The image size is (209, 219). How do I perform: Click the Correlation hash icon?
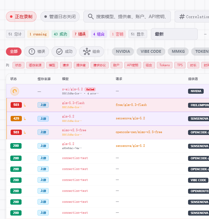point(182,17)
